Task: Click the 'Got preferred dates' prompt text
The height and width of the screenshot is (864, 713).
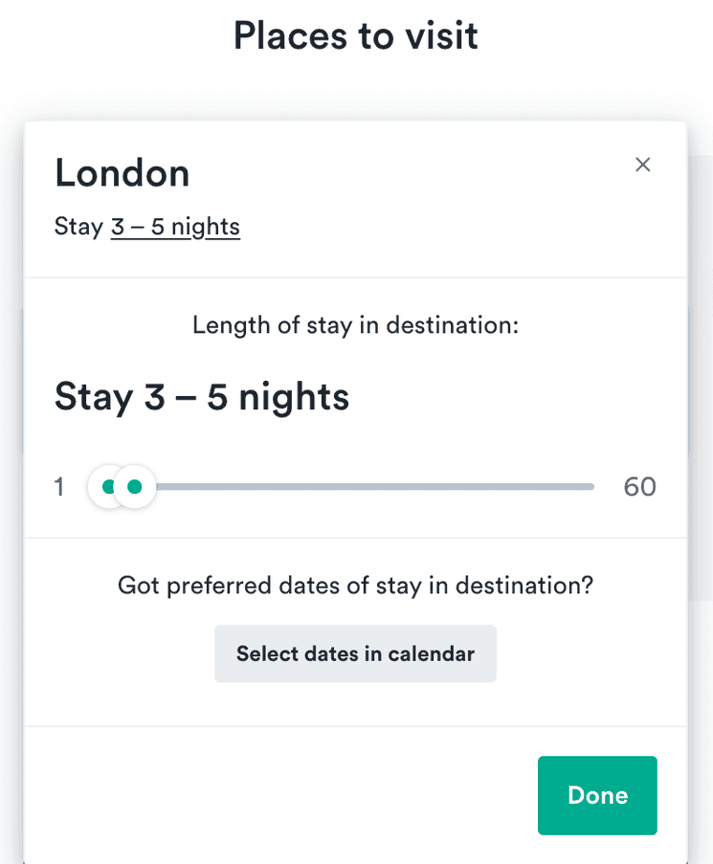Action: pos(355,585)
